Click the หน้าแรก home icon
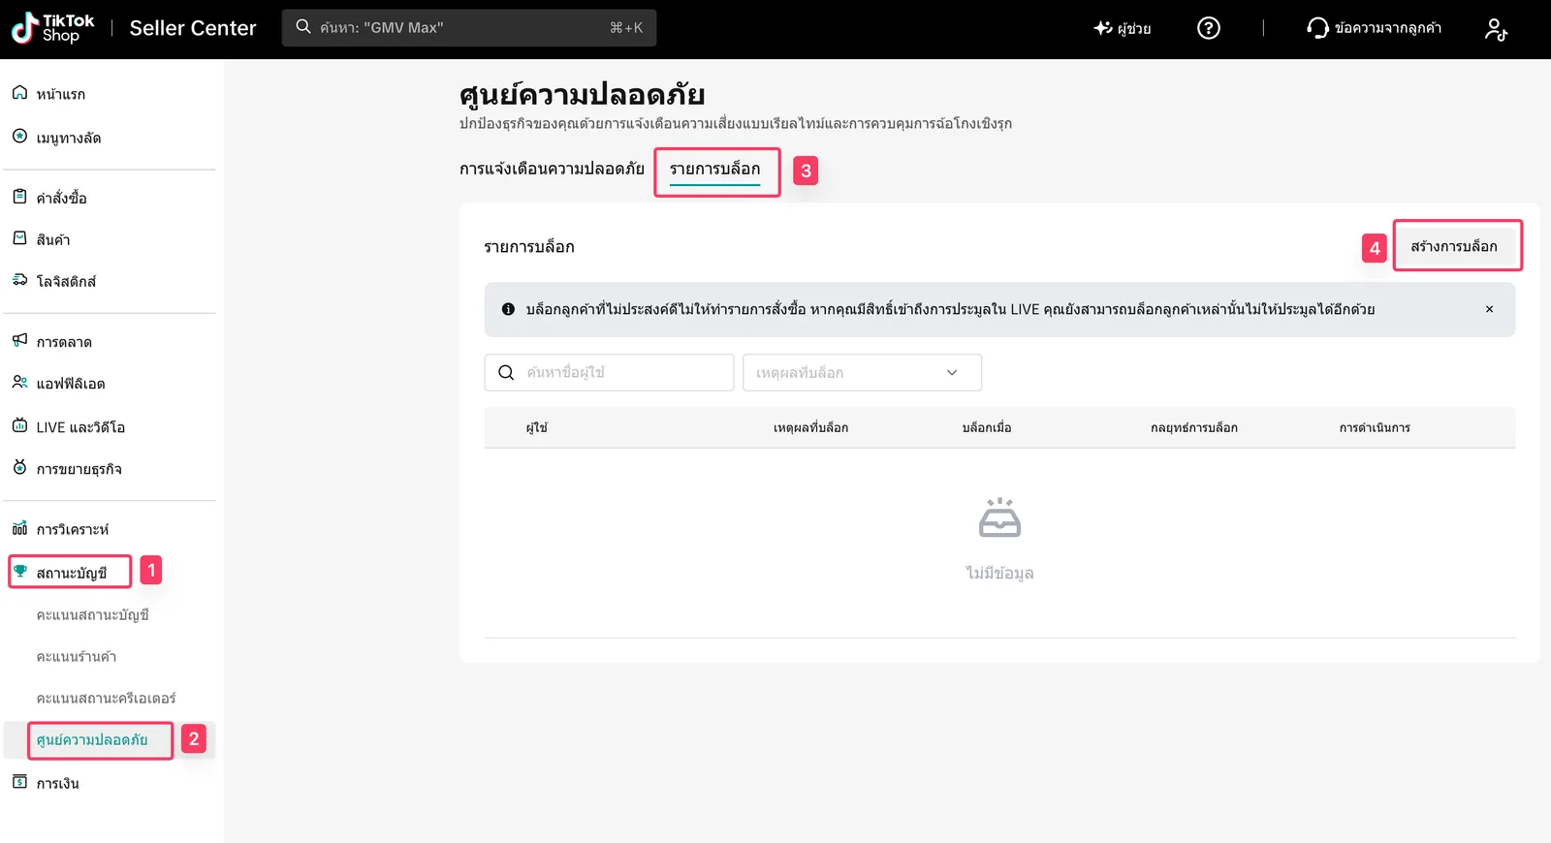The image size is (1551, 843). pos(19,93)
